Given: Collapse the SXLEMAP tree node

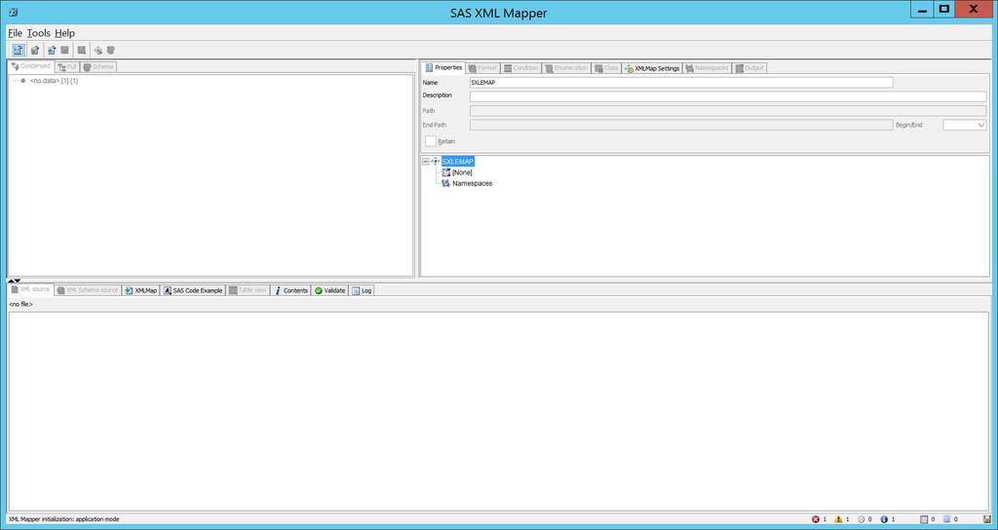Looking at the screenshot, I should (426, 162).
